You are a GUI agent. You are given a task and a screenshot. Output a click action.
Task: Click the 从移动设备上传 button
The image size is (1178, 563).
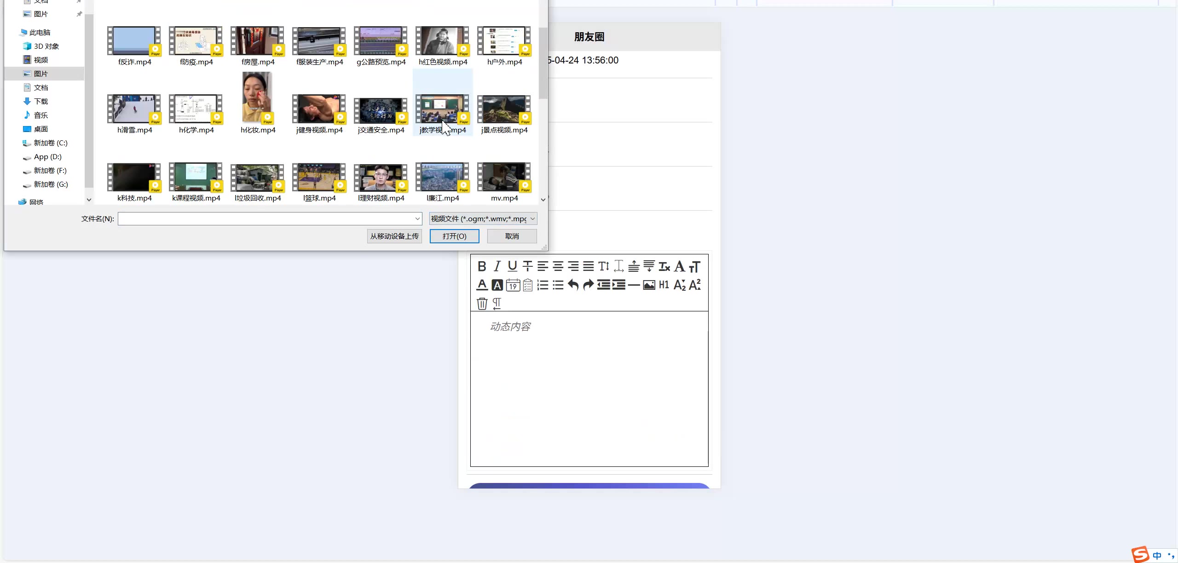394,236
